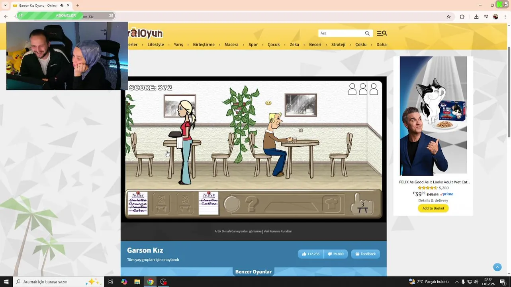
Task: Open the Details & delivery ad link
Action: [x=433, y=201]
